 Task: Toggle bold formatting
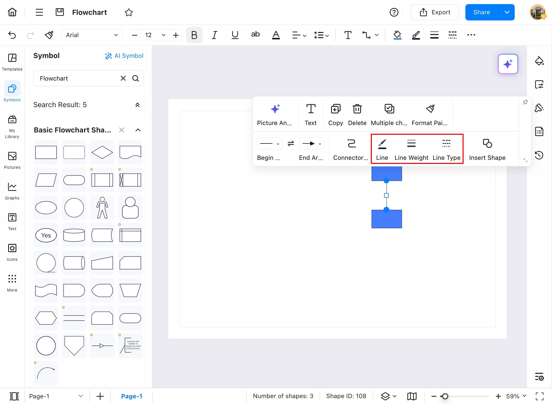(194, 35)
